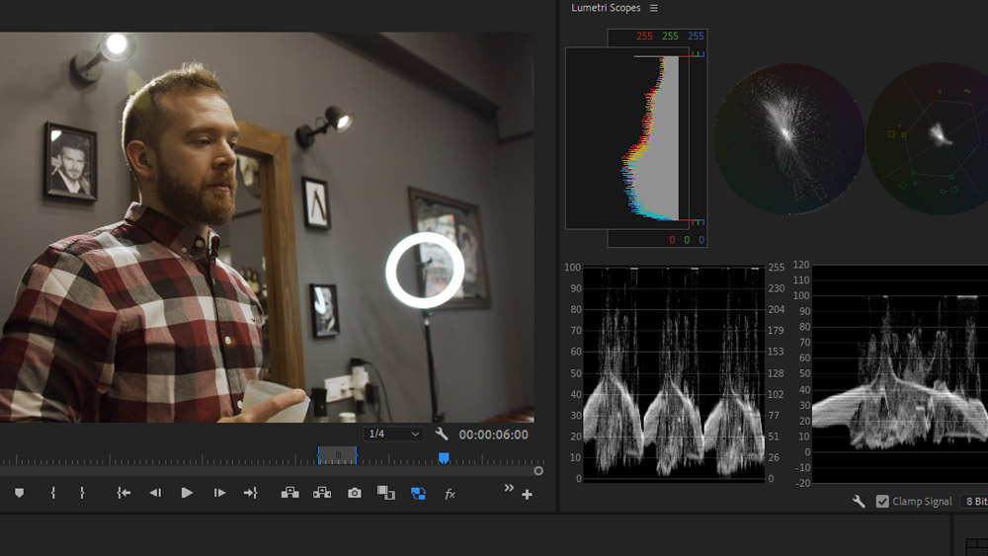988x556 pixels.
Task: Step back one frame
Action: tap(155, 493)
